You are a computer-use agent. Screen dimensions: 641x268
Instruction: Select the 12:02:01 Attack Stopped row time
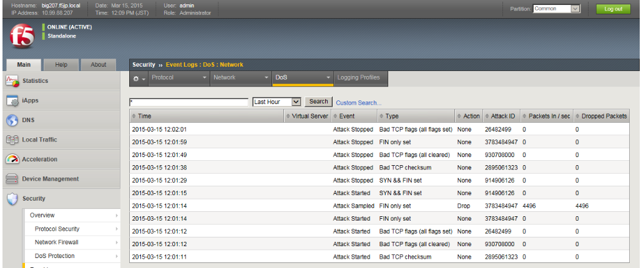159,129
